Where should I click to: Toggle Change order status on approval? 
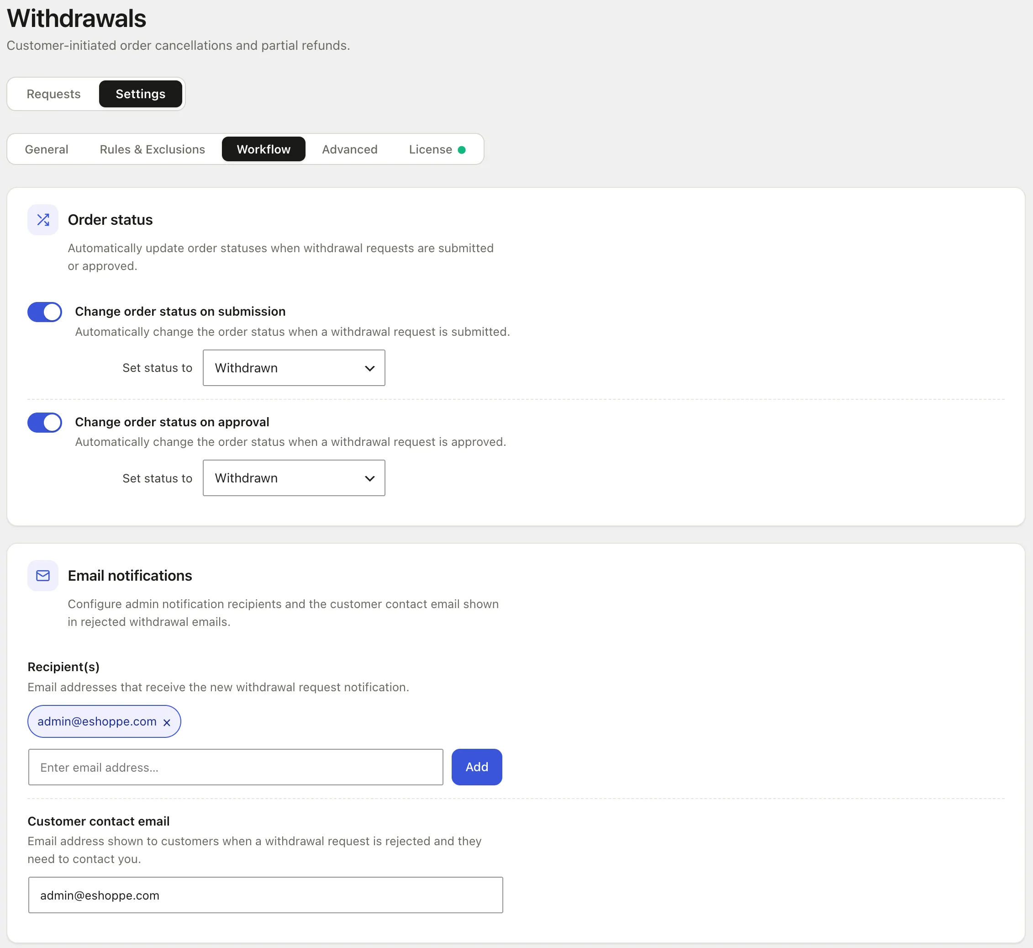point(45,422)
